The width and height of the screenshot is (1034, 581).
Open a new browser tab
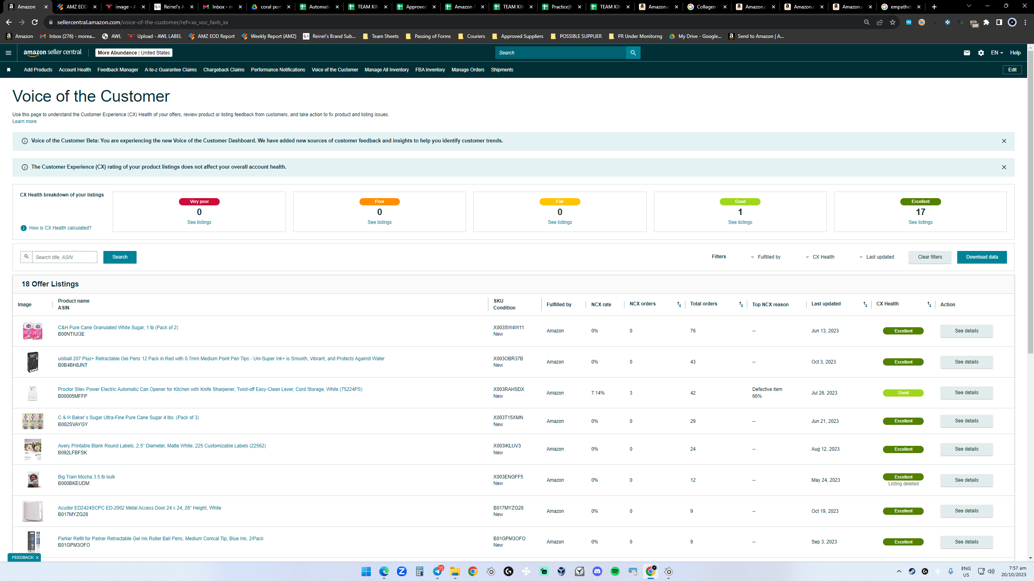click(934, 7)
